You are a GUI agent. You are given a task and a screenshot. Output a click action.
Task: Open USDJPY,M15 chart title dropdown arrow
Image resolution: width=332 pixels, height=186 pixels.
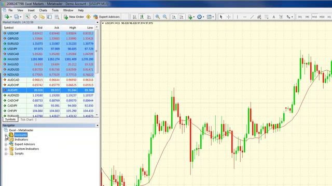(x=103, y=23)
